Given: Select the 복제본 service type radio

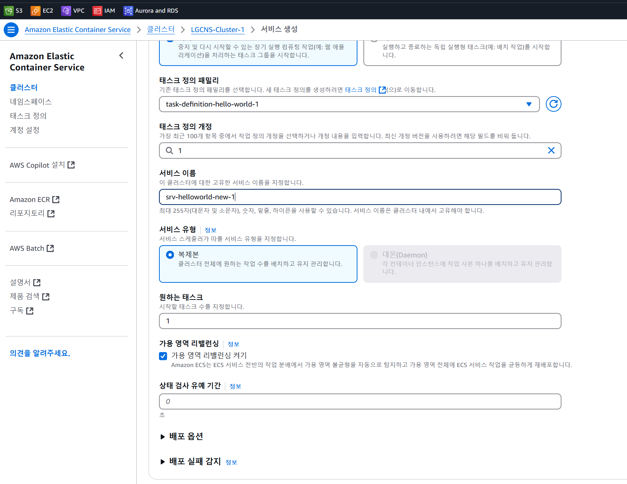Looking at the screenshot, I should tap(170, 255).
